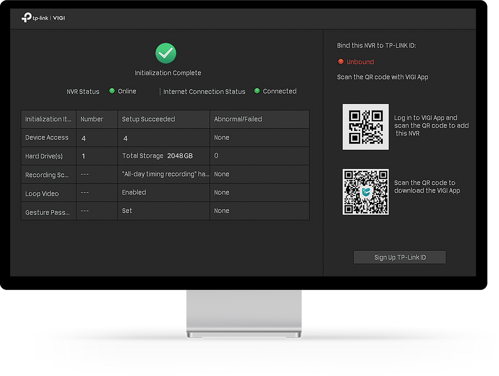Click the Gesture Pass... row label
Image resolution: width=499 pixels, height=376 pixels.
pyautogui.click(x=47, y=212)
